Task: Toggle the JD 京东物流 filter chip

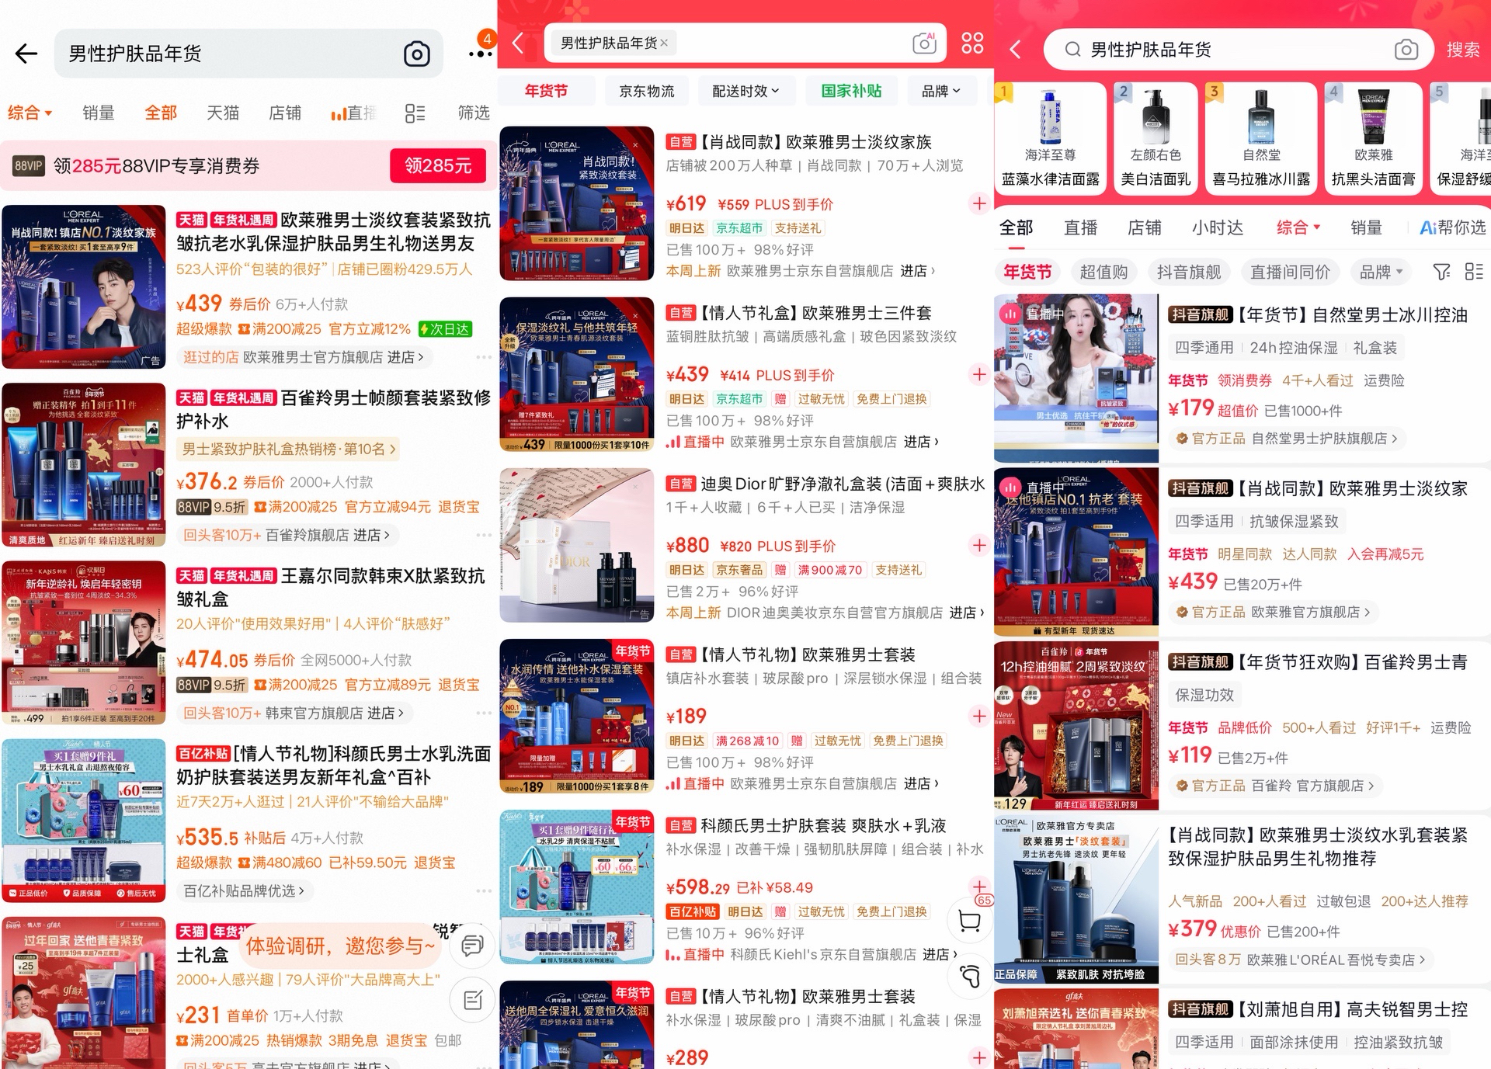Action: (x=646, y=91)
